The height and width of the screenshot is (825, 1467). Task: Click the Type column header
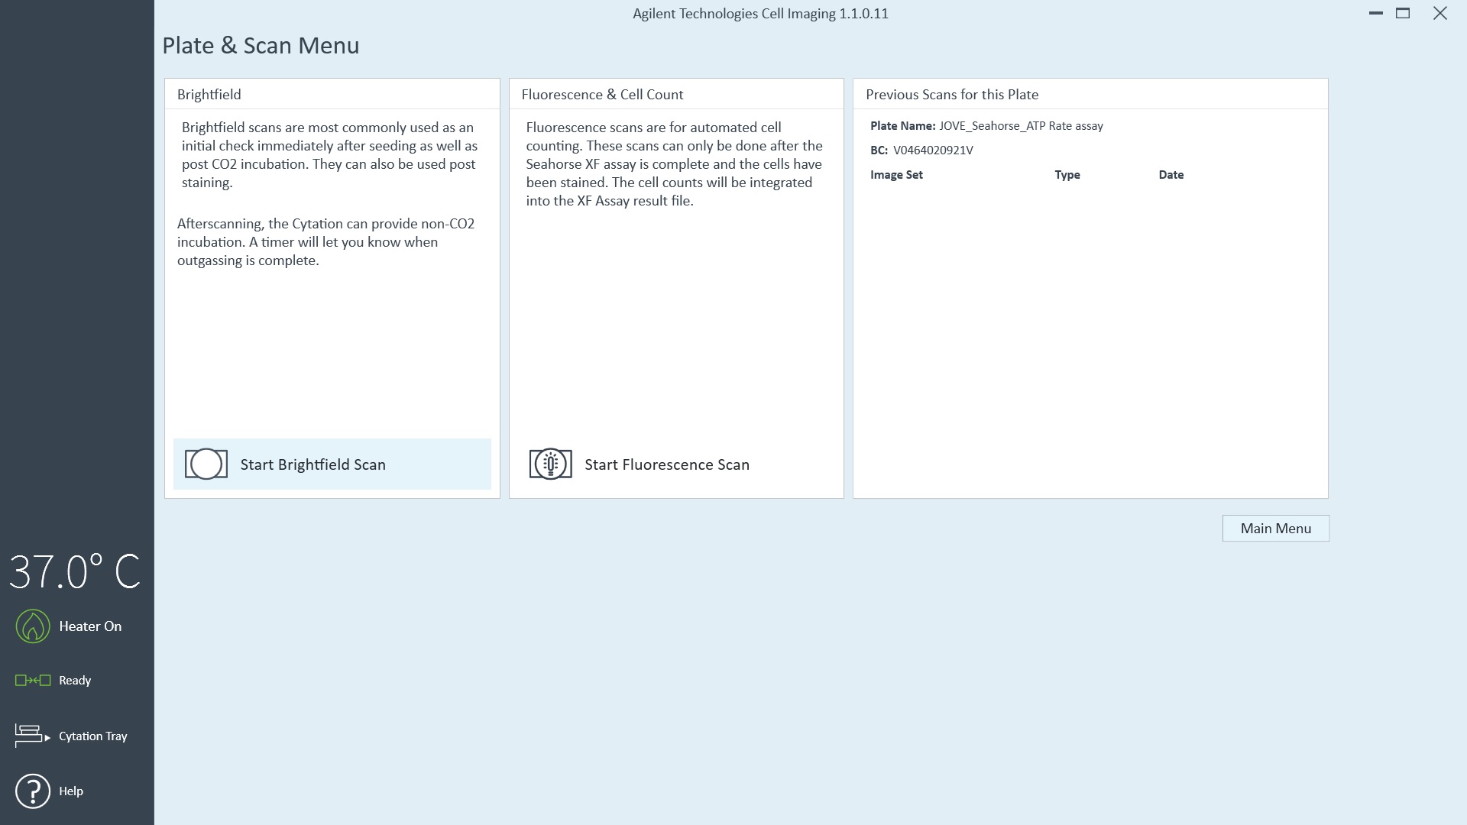pyautogui.click(x=1067, y=175)
